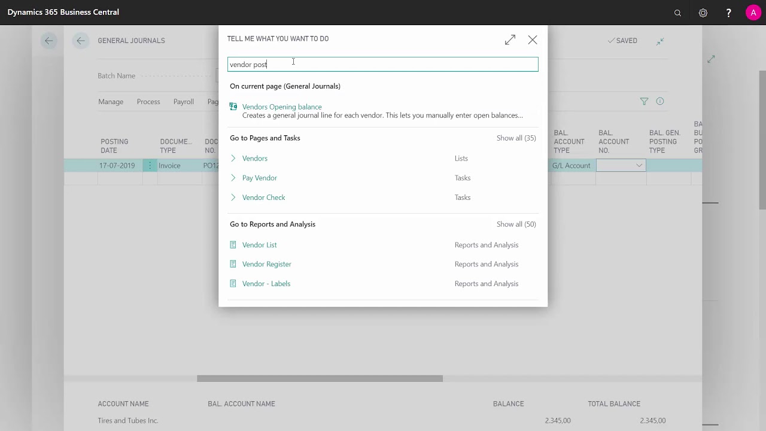The image size is (766, 431).
Task: Open the settings gear icon
Action: (703, 13)
